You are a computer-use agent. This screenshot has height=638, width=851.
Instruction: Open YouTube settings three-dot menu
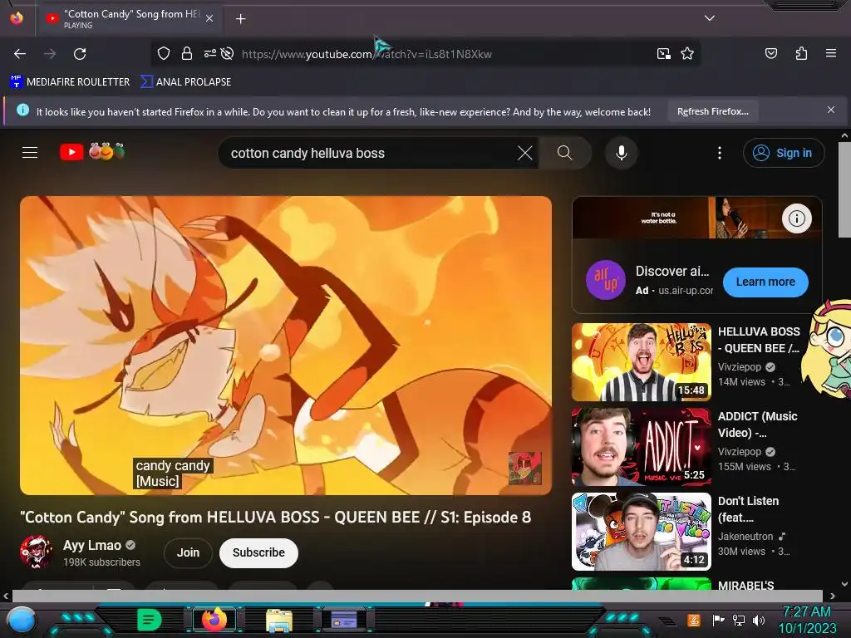coord(720,153)
